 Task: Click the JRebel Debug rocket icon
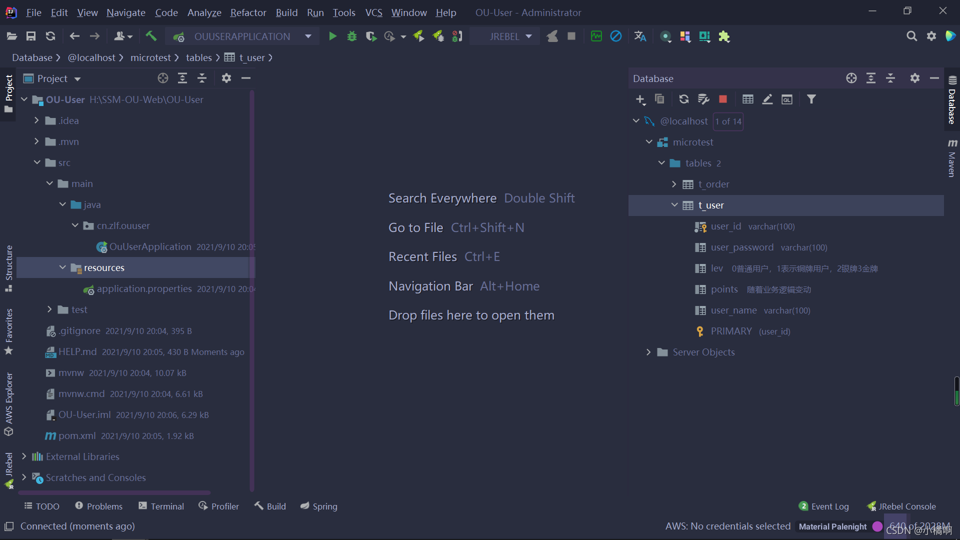pos(438,36)
